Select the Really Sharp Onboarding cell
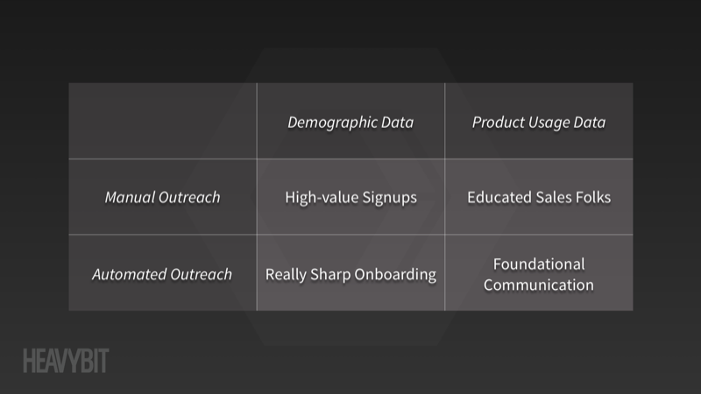The width and height of the screenshot is (701, 394). [350, 273]
